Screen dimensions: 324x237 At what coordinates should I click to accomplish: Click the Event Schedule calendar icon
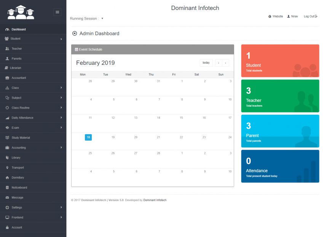point(77,50)
